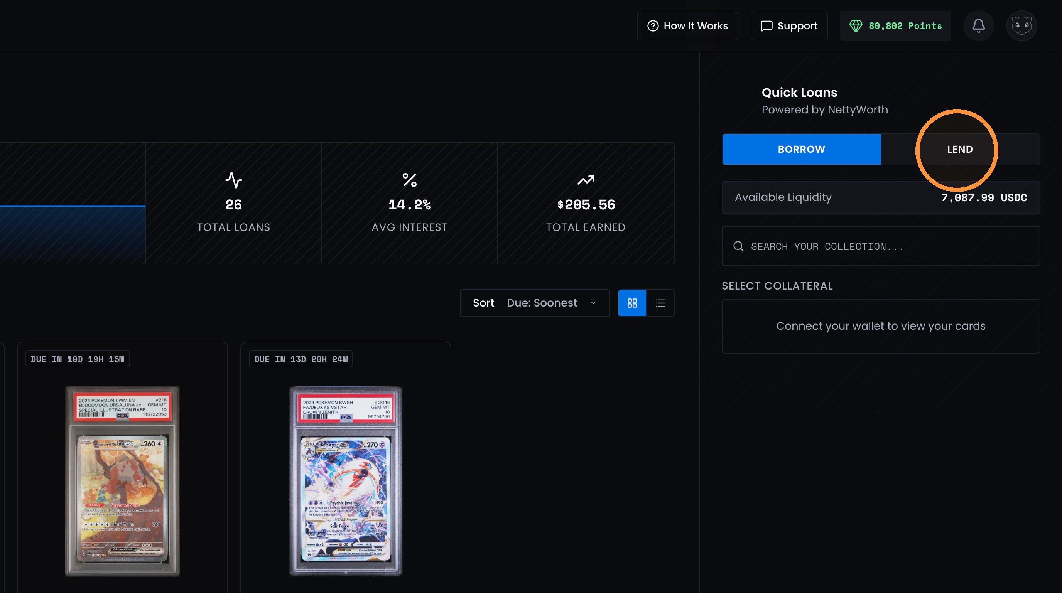View the 80,802 Points balance
The height and width of the screenshot is (593, 1062).
click(895, 26)
